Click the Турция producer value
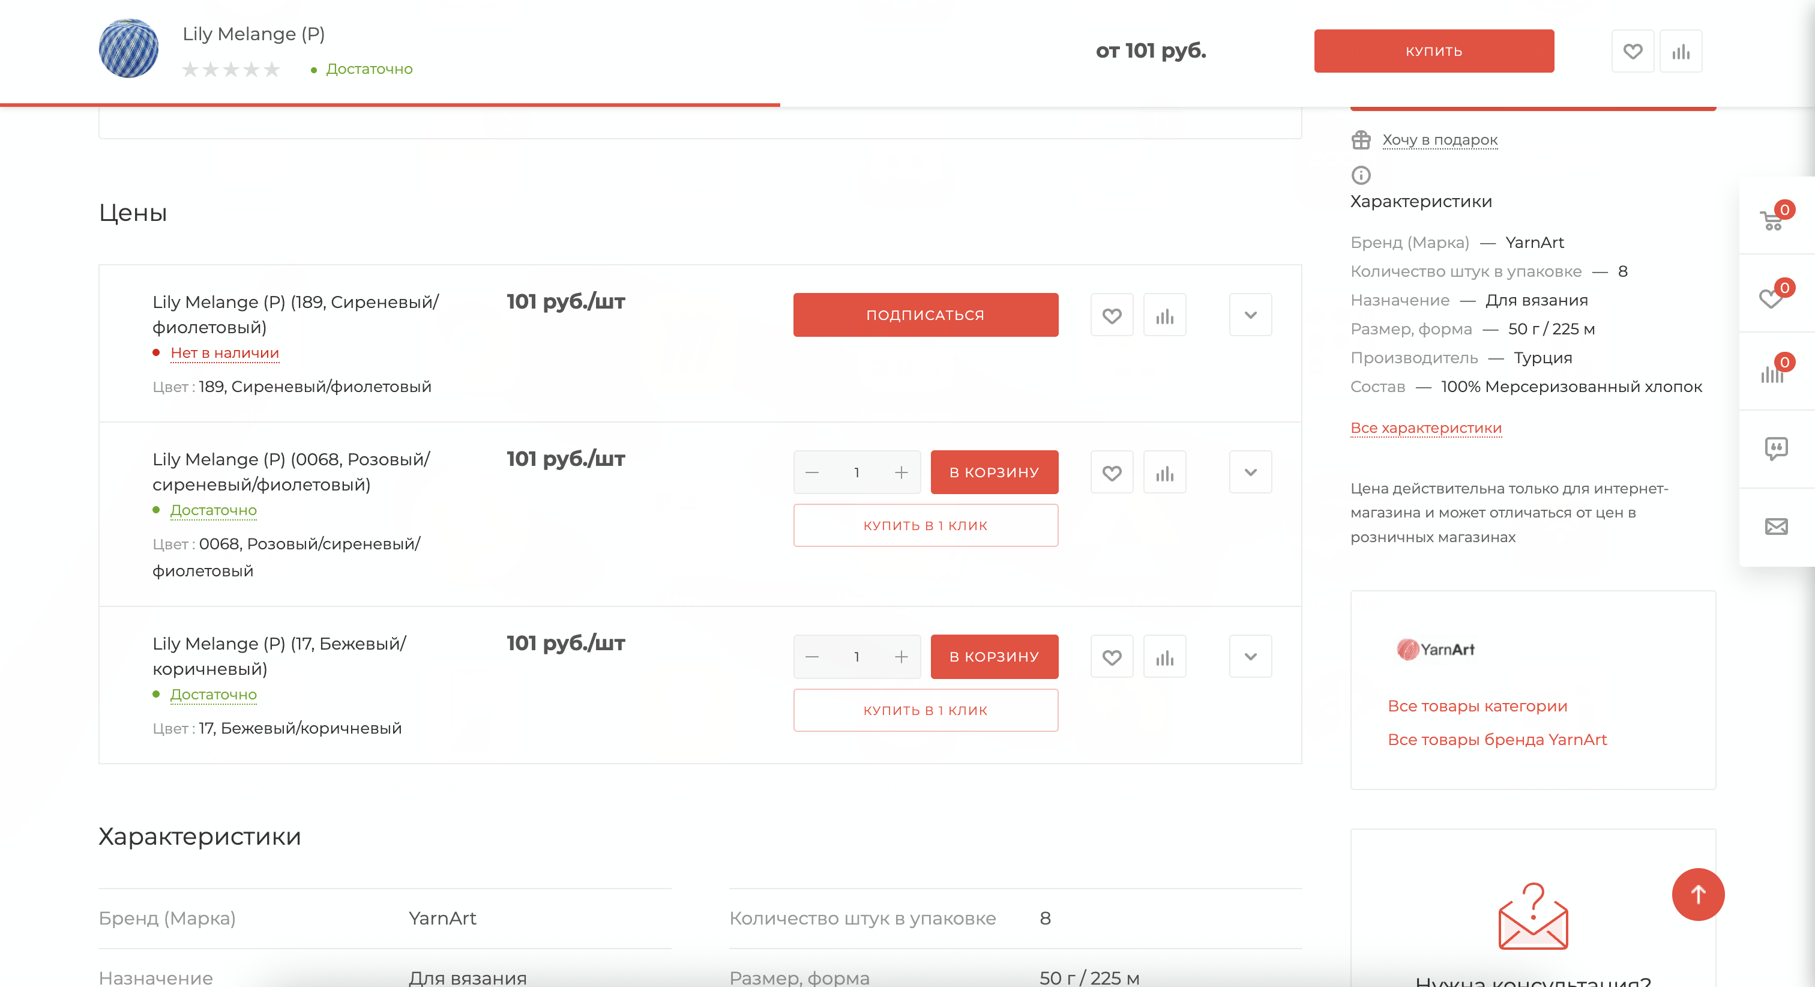The height and width of the screenshot is (987, 1815). [1543, 357]
